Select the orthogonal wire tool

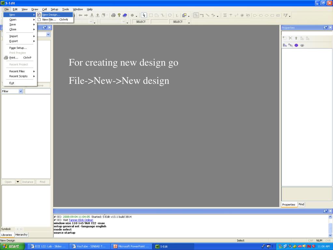[196, 15]
